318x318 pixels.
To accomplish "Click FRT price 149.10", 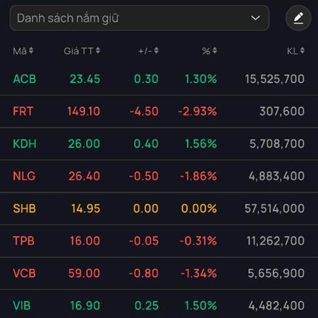I will tap(84, 111).
